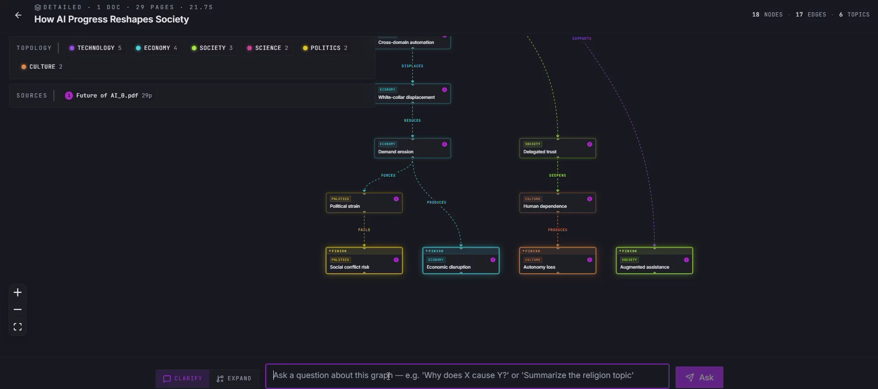Select the Autonomy loss node
This screenshot has height=389, width=878.
[558, 260]
